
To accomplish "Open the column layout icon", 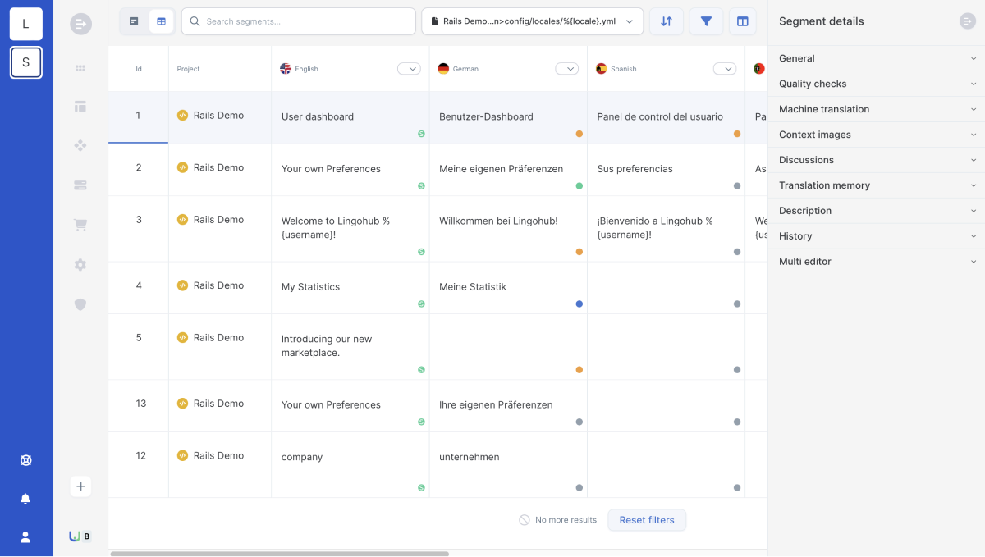I will click(x=743, y=21).
